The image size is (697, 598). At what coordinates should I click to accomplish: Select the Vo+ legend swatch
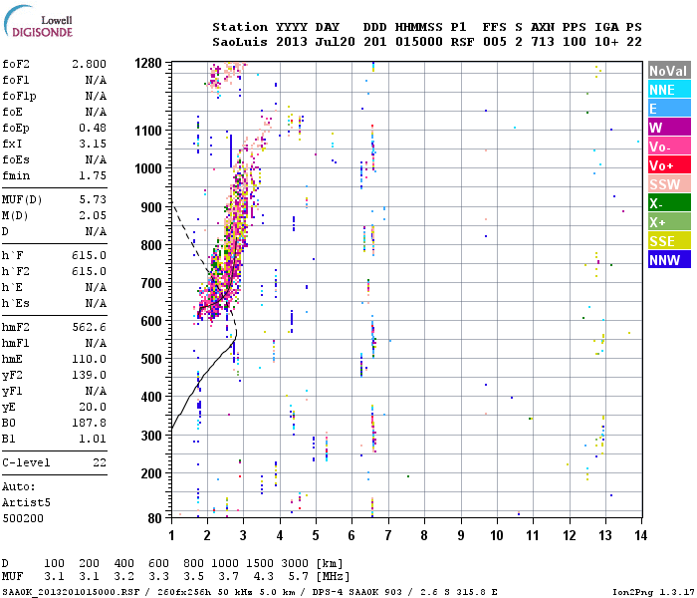click(669, 165)
